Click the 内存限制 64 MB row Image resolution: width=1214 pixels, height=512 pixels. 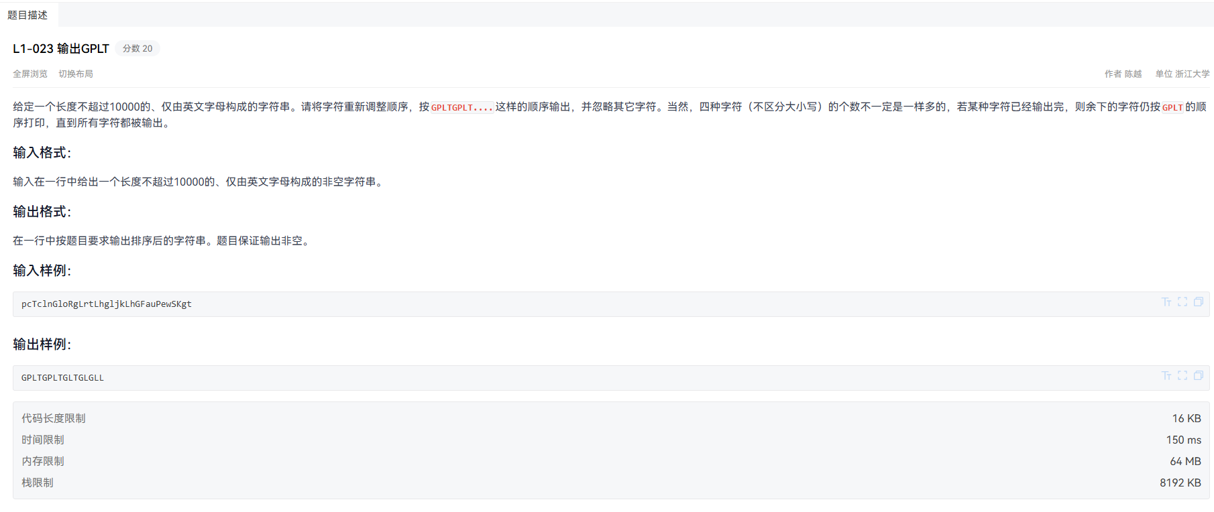pos(611,461)
